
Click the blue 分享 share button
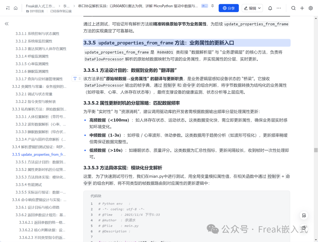(228, 8)
